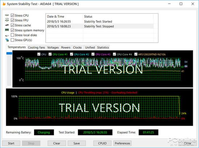Click the Charging battery status field

point(44,132)
